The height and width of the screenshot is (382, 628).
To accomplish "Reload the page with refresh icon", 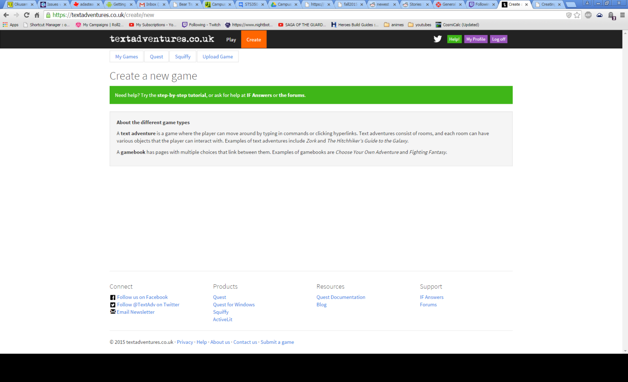I will pyautogui.click(x=26, y=15).
